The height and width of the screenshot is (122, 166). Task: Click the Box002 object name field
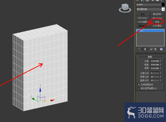click(x=149, y=5)
